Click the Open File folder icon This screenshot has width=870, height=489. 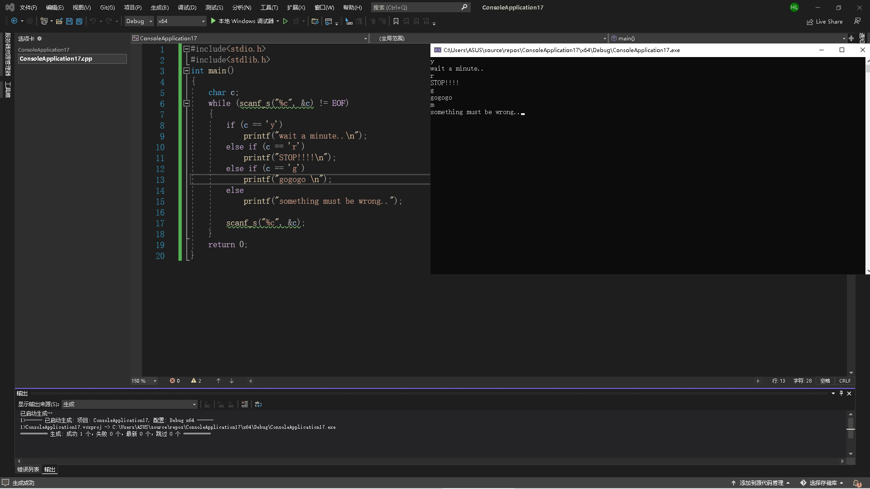click(59, 21)
